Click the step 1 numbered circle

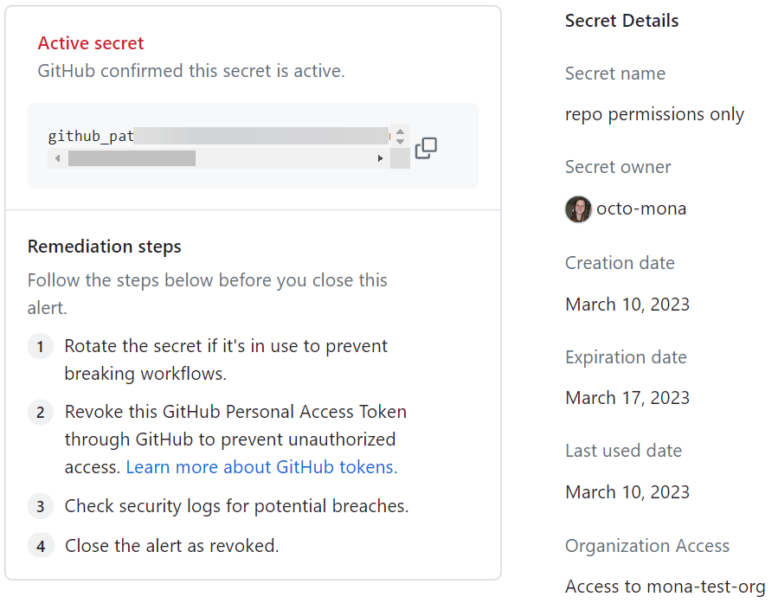[x=40, y=346]
